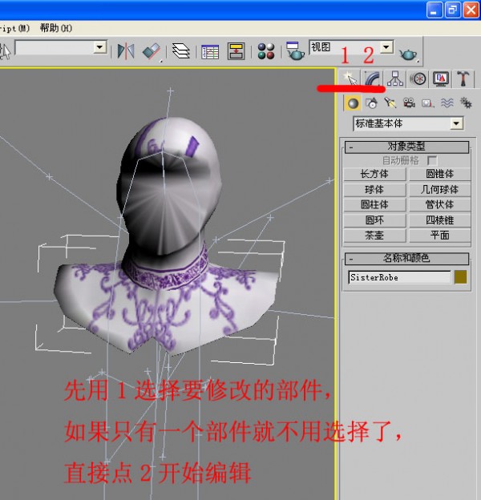Image resolution: width=481 pixels, height=500 pixels.
Task: Collapse the 对象类型 rollout
Action: 406,147
